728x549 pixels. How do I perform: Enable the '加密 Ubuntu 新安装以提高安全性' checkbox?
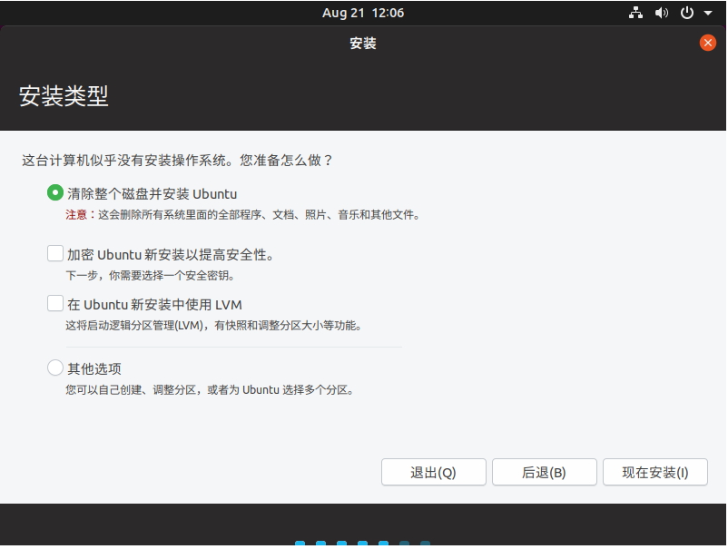(x=55, y=253)
